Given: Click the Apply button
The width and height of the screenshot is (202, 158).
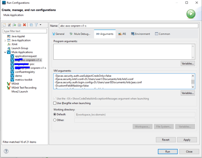Looking at the screenshot, I should tap(187, 140).
